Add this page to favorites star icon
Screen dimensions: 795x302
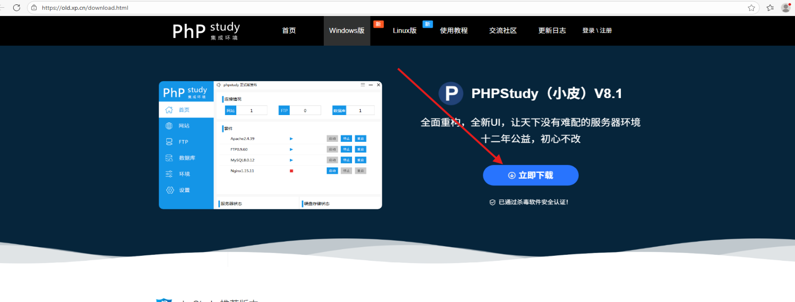coord(751,8)
